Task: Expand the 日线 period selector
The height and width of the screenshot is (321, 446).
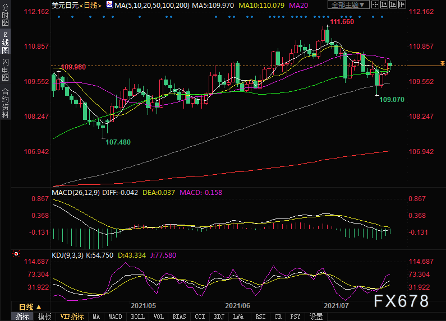Action: pyautogui.click(x=30, y=307)
